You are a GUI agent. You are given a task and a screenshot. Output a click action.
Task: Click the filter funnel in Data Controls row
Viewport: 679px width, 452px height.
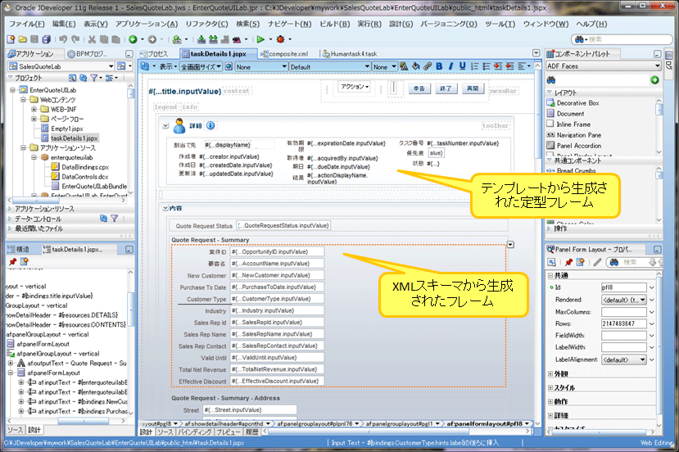tap(115, 219)
